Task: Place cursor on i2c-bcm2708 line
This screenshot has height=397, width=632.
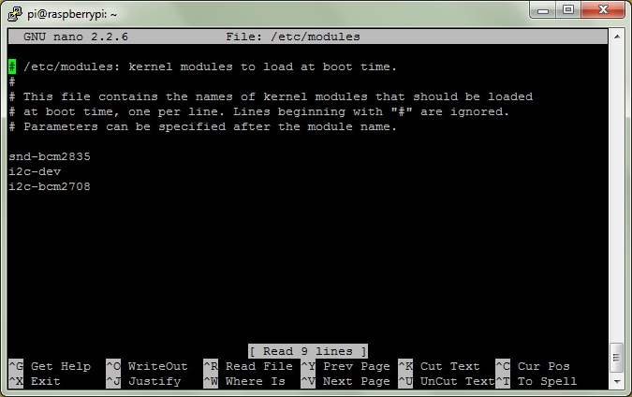Action: pos(50,186)
